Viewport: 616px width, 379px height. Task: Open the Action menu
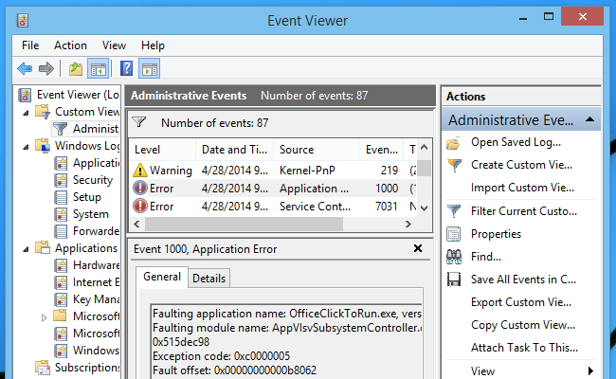point(70,45)
